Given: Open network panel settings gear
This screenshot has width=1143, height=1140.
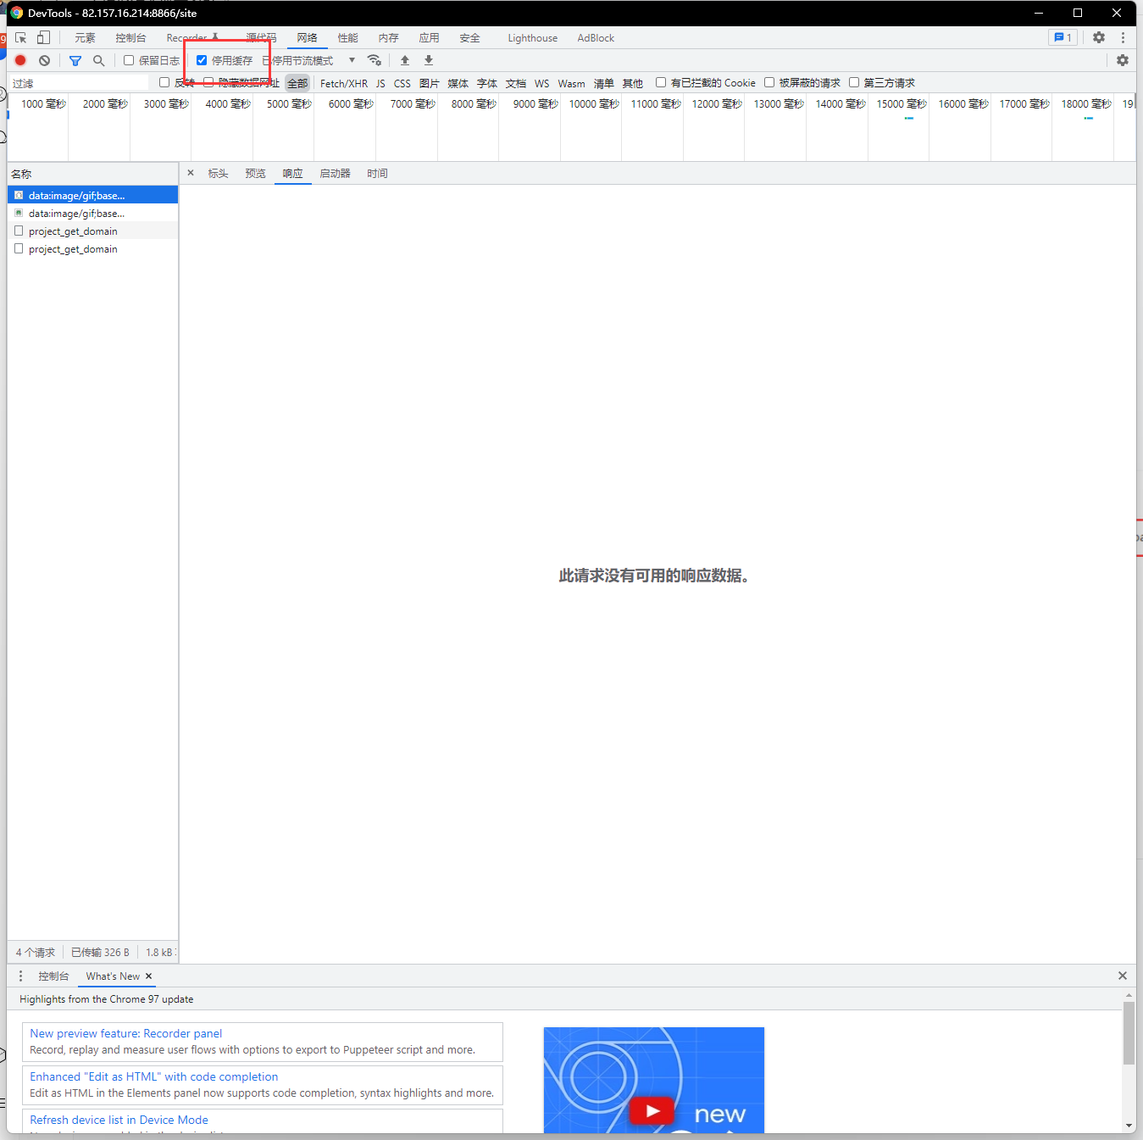Looking at the screenshot, I should pyautogui.click(x=1123, y=60).
